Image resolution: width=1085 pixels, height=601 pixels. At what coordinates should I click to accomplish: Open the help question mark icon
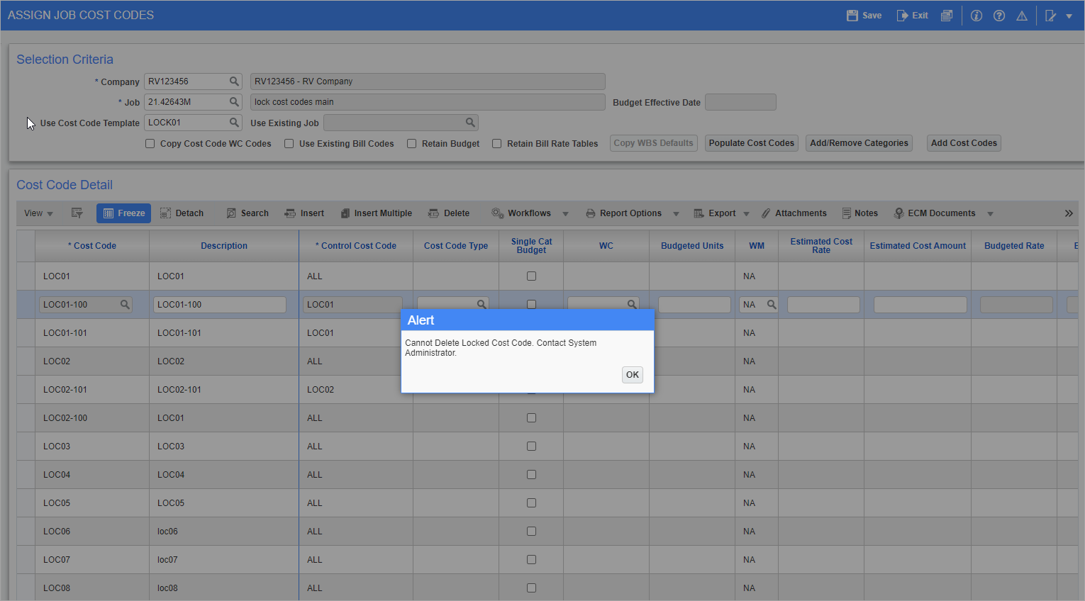[x=999, y=16]
